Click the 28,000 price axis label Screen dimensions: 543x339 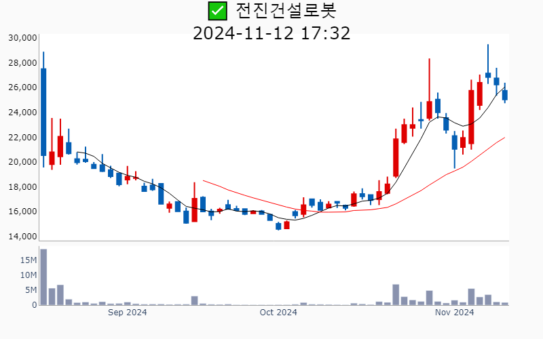click(22, 62)
